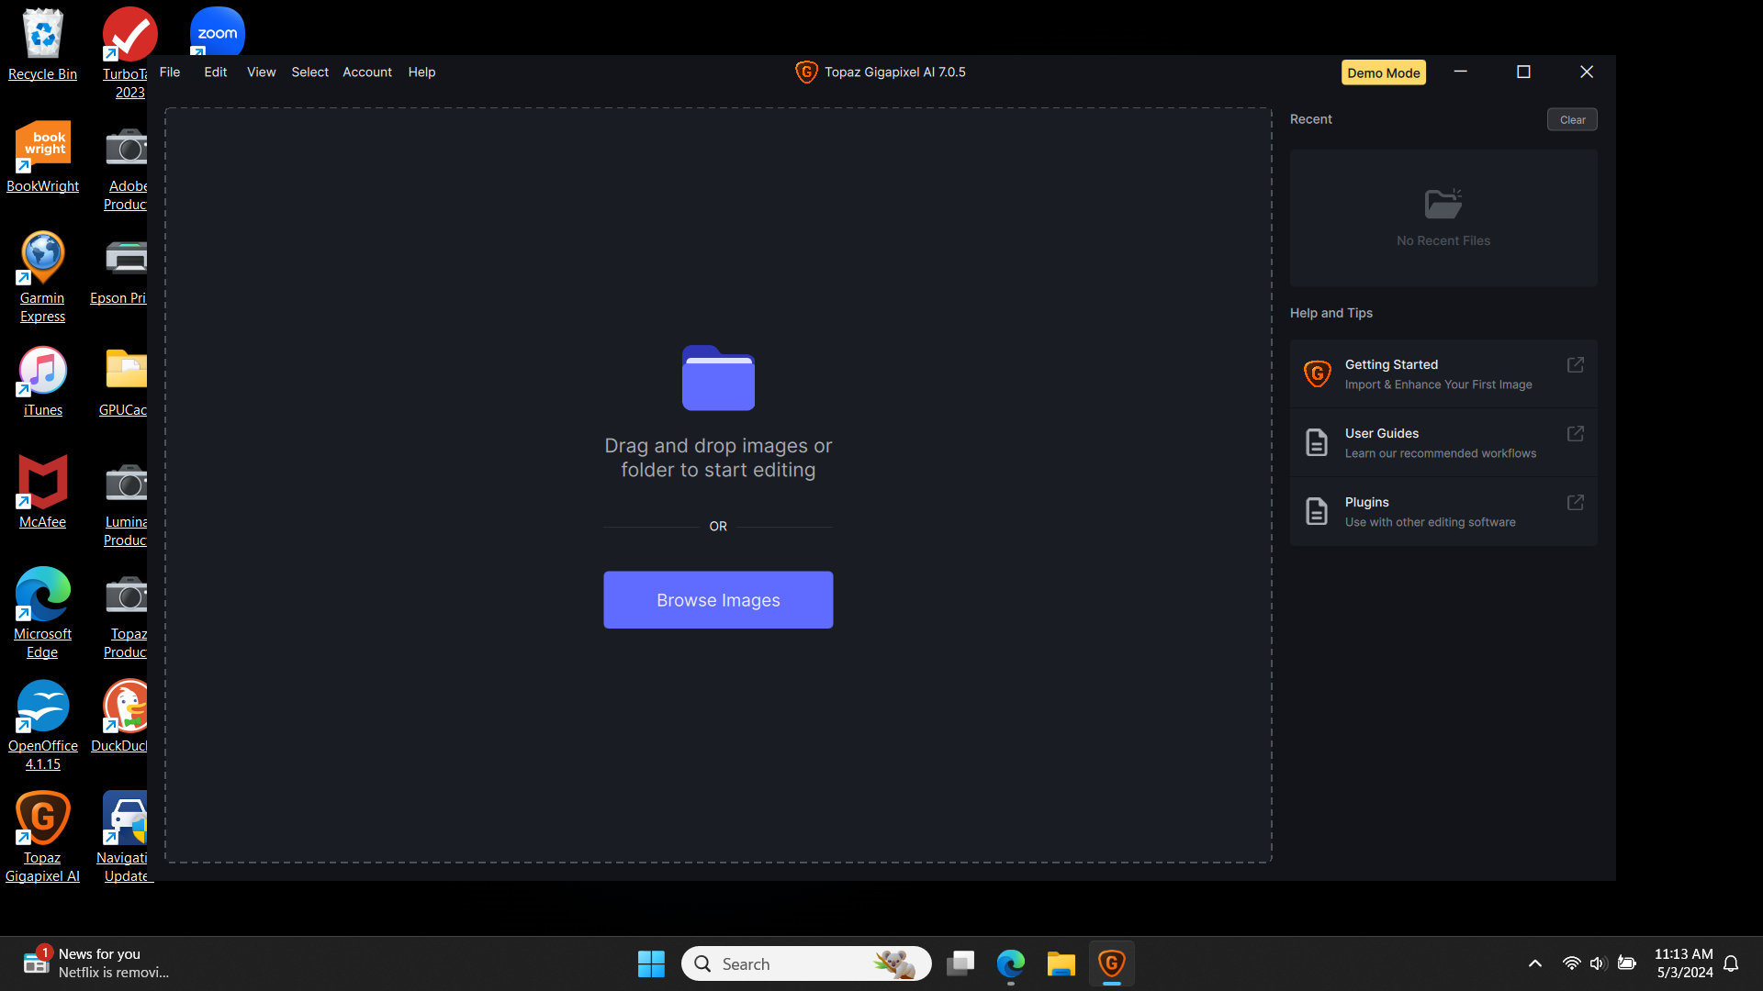Open File Explorer from the taskbar
Viewport: 1763px width, 991px height.
(1061, 963)
